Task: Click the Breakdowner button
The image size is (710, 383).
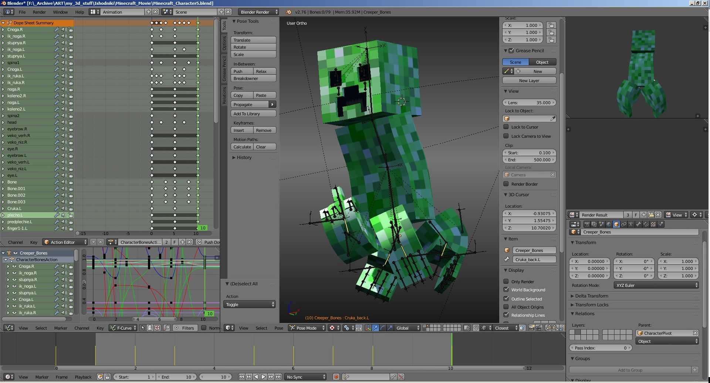Action: [x=253, y=79]
